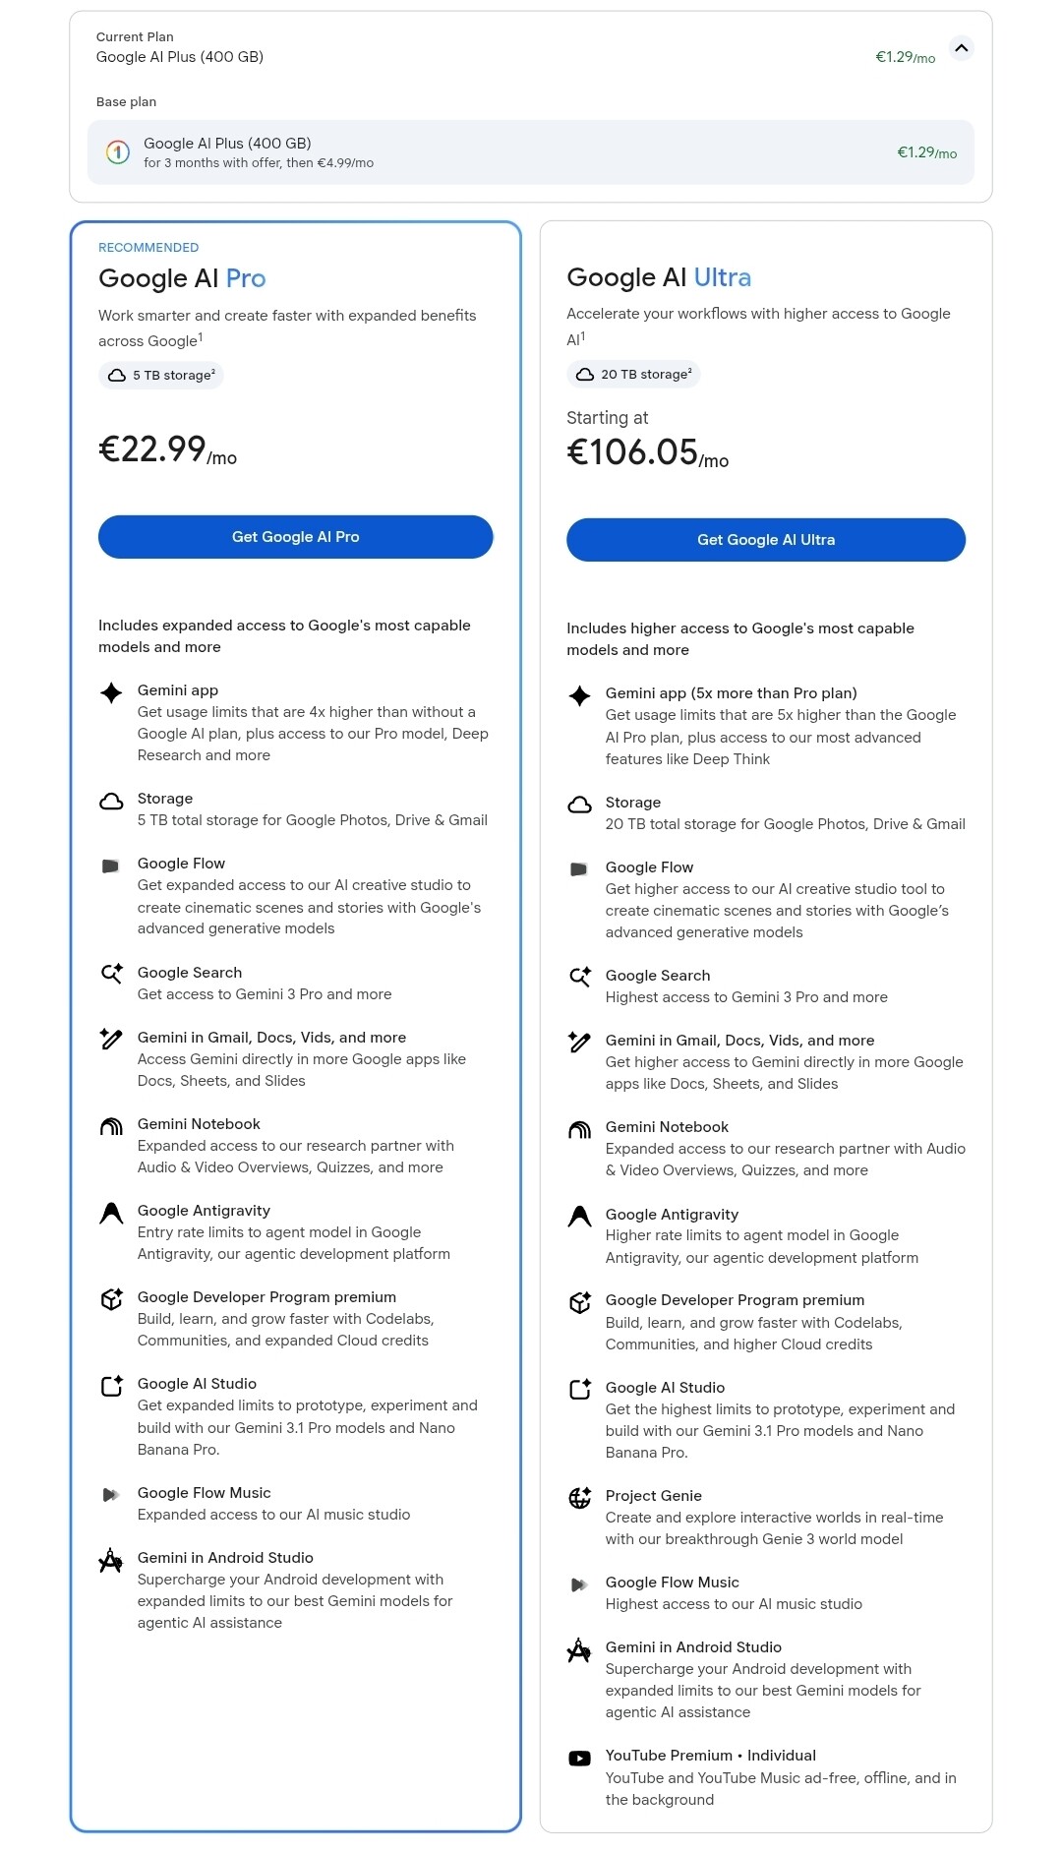1062x1852 pixels.
Task: Click the Get Google AI Pro button
Action: pyautogui.click(x=295, y=537)
